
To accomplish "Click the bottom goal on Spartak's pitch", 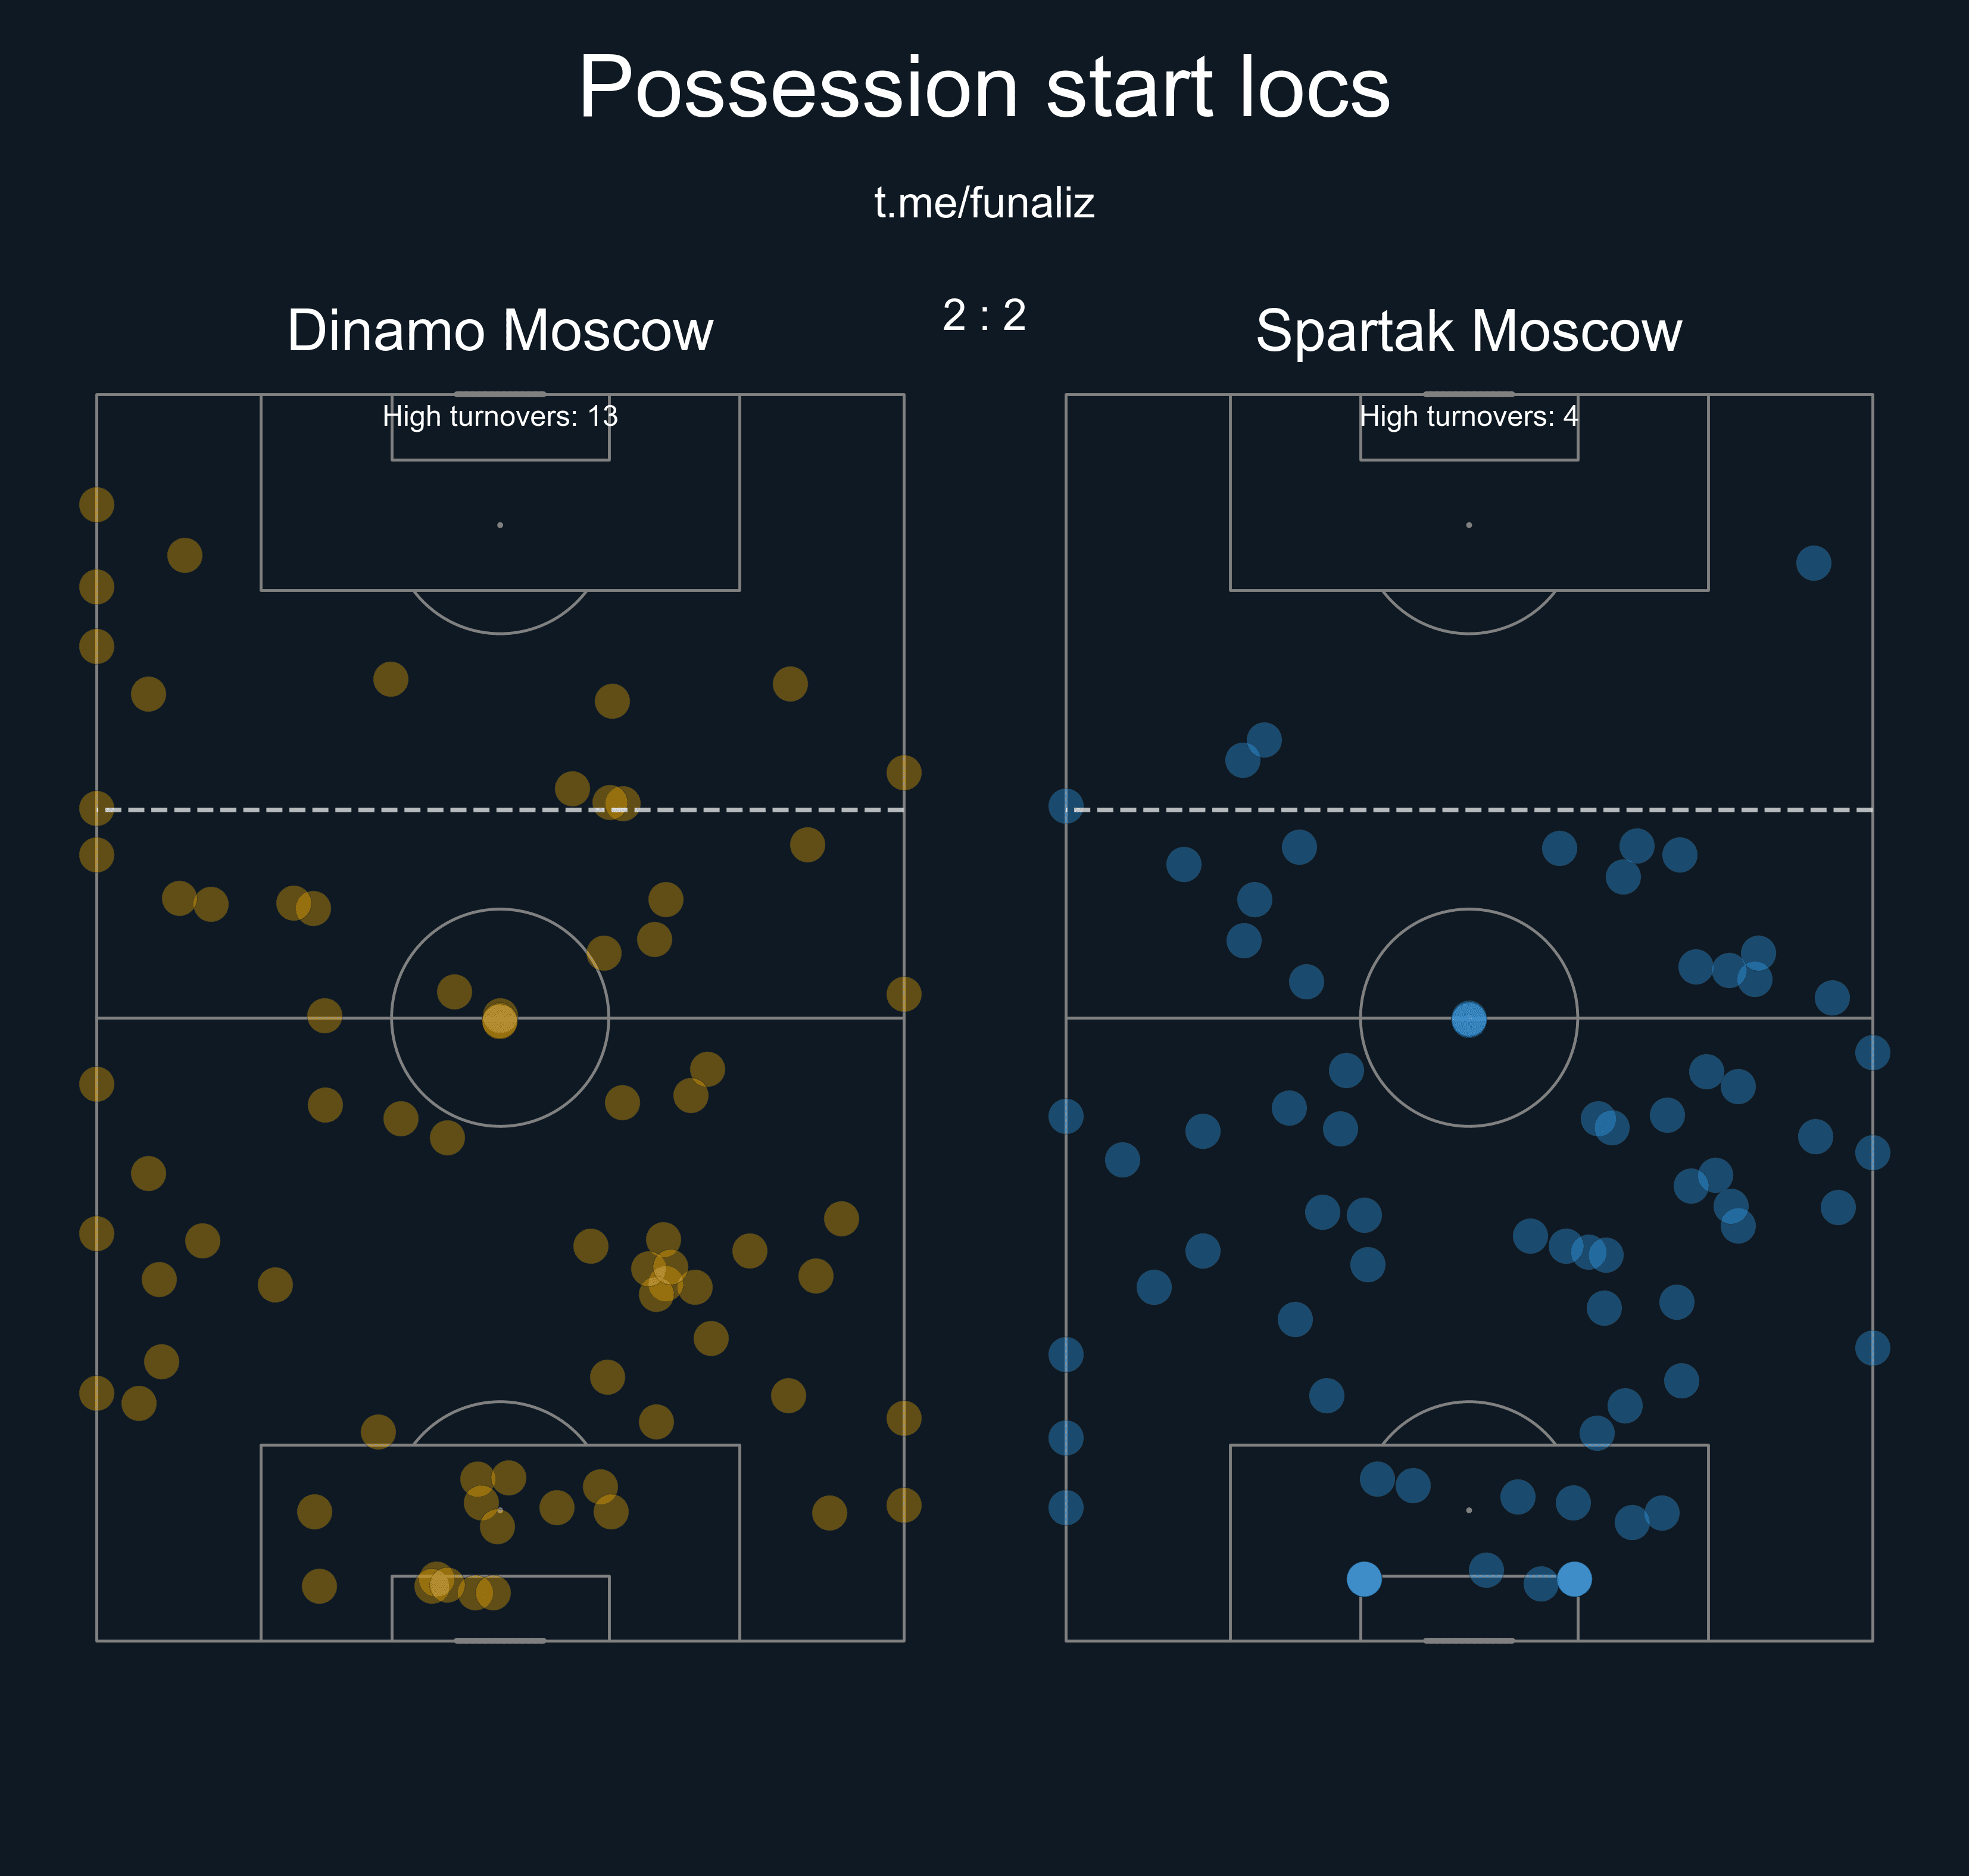I will pyautogui.click(x=1468, y=1641).
